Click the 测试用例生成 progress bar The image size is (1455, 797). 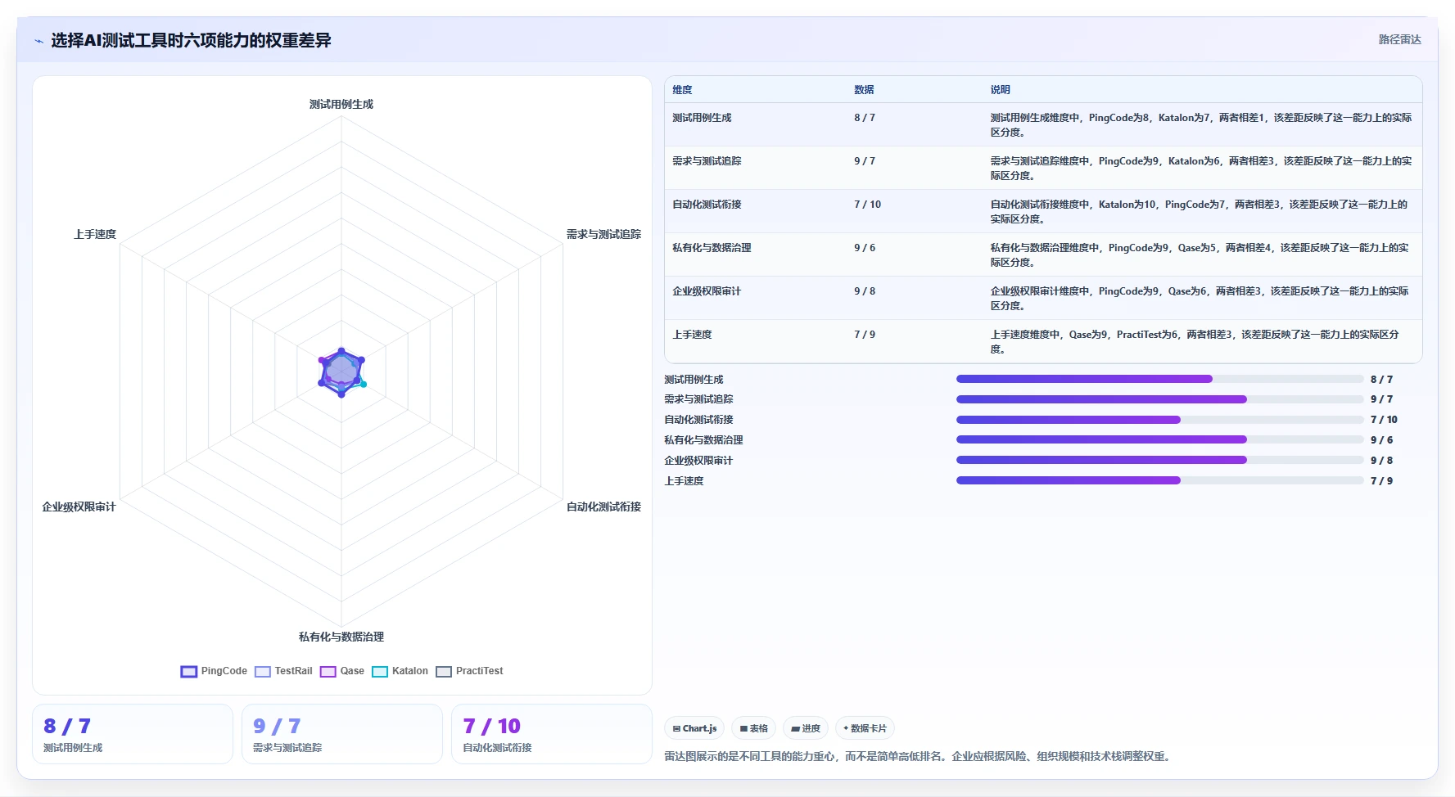pyautogui.click(x=1160, y=379)
